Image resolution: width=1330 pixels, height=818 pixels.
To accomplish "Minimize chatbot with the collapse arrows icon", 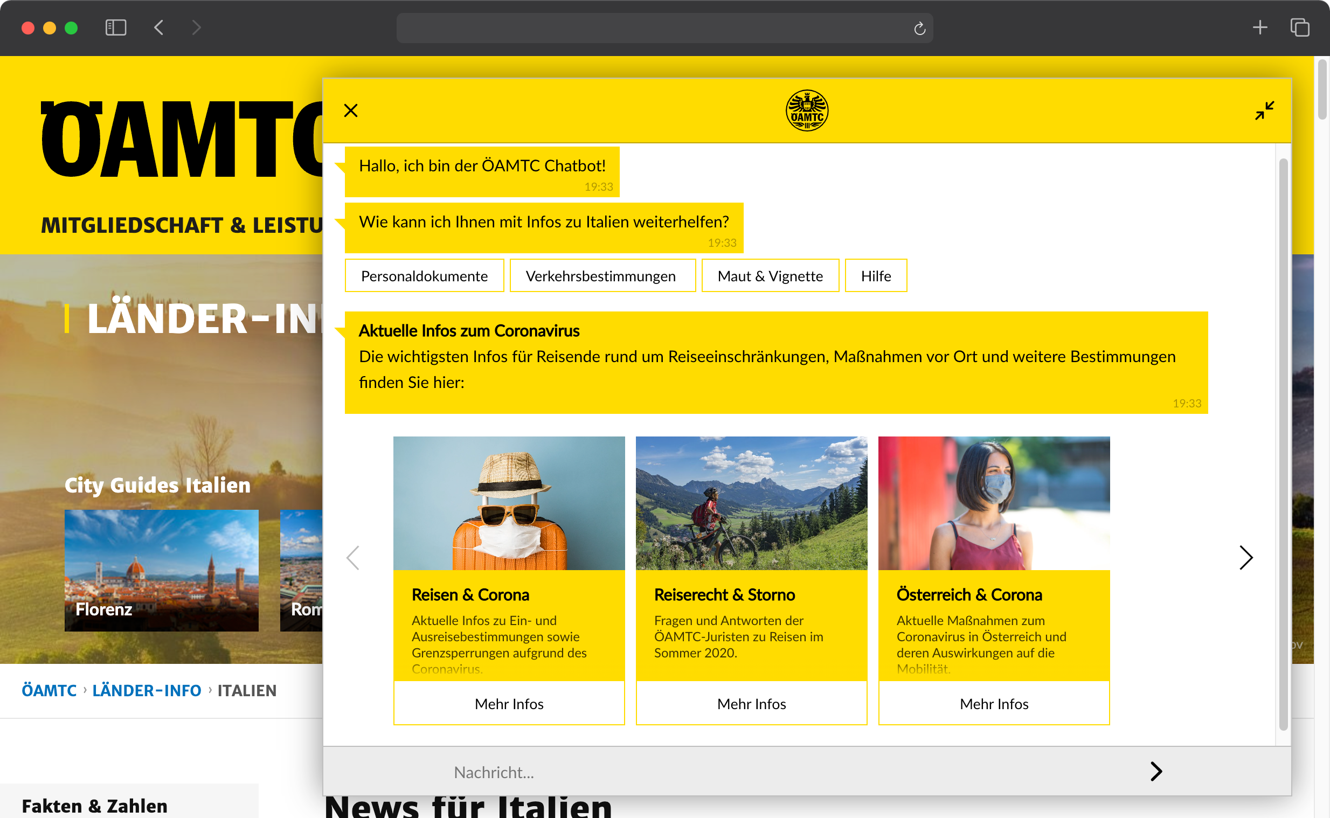I will click(x=1265, y=111).
